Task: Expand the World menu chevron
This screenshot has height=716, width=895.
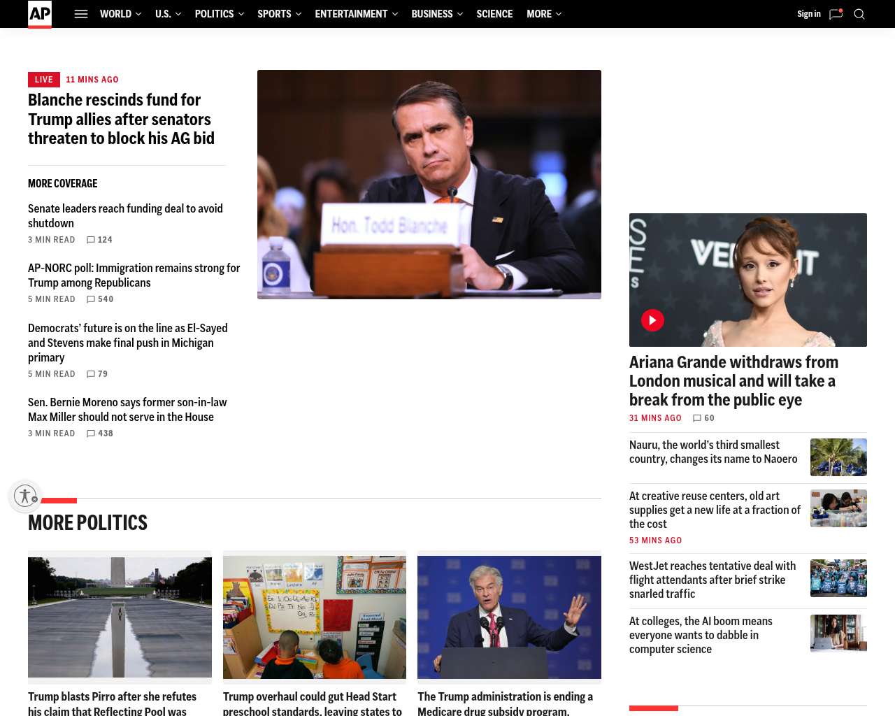Action: click(138, 14)
